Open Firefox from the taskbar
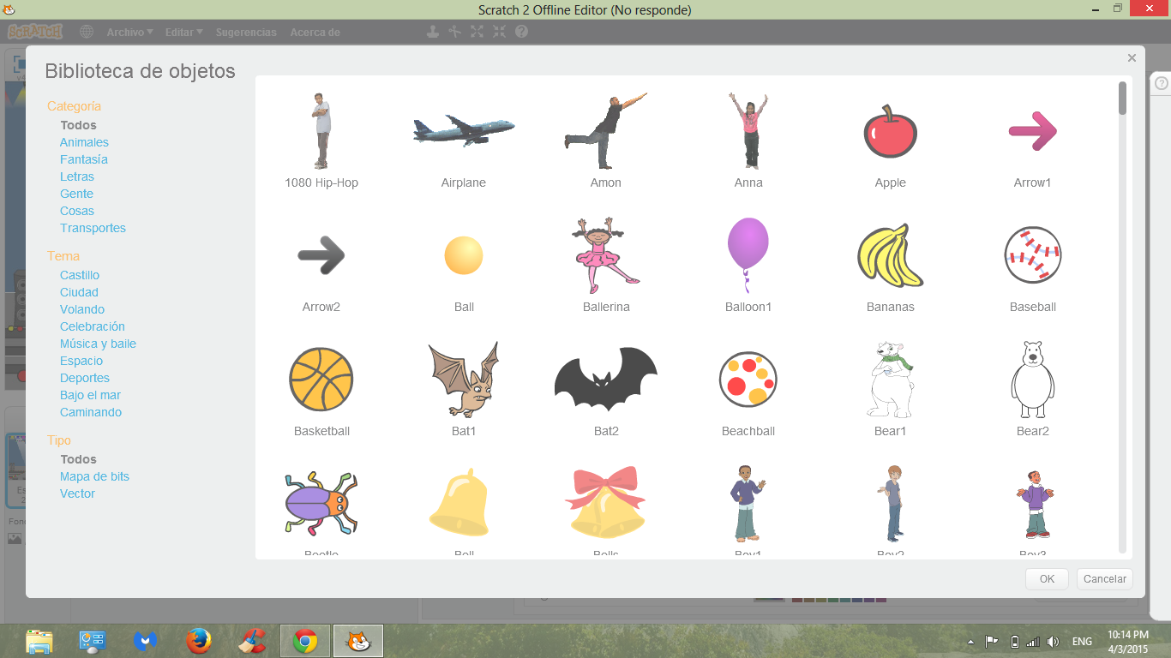 point(198,640)
